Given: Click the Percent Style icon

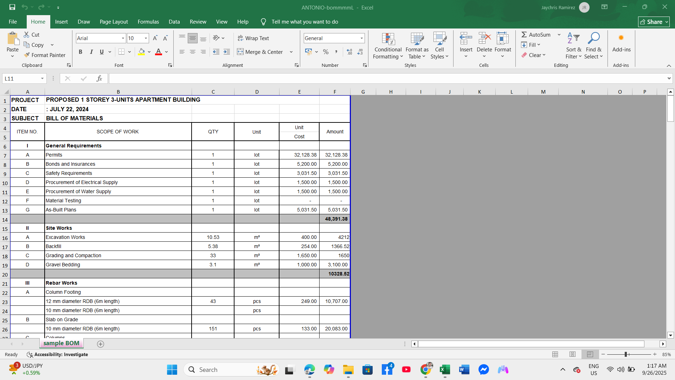Looking at the screenshot, I should click(x=326, y=52).
